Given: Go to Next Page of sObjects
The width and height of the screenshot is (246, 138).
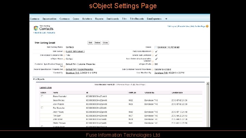Looking at the screenshot, I should point(141,85).
